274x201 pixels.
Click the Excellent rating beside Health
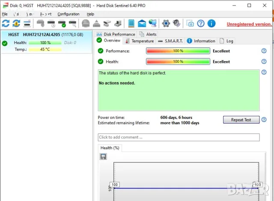pyautogui.click(x=221, y=62)
